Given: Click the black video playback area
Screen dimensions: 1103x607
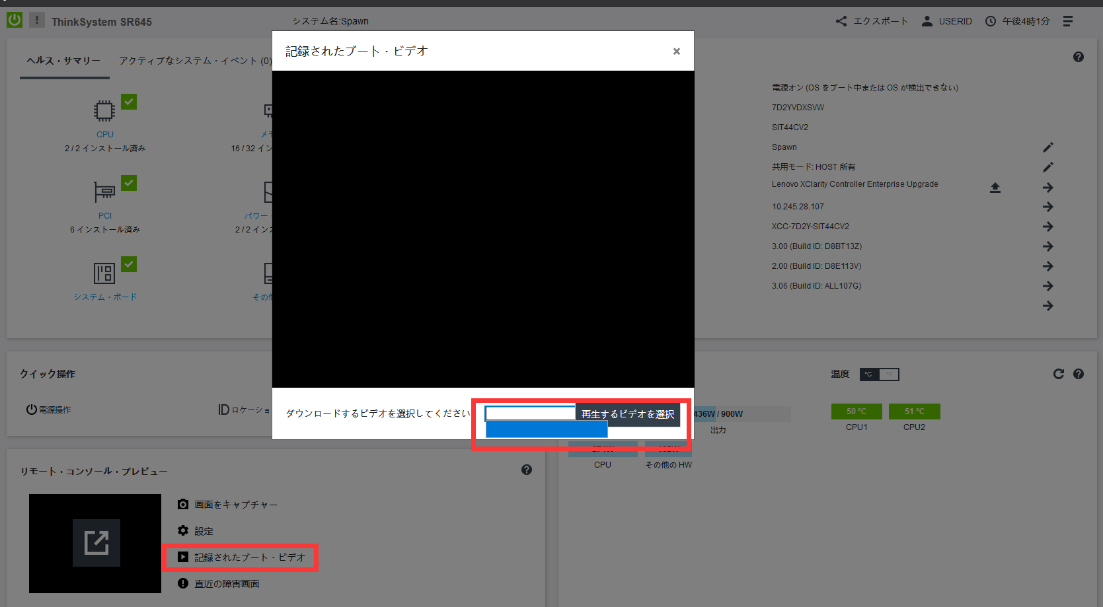Looking at the screenshot, I should [x=483, y=229].
